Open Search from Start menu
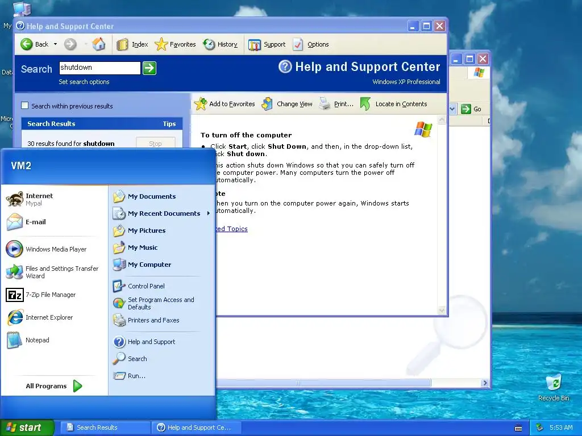This screenshot has height=436, width=582. pos(161,359)
